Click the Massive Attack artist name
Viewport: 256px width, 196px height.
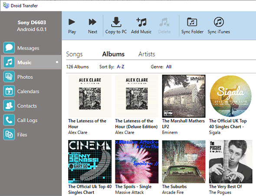(x=129, y=193)
